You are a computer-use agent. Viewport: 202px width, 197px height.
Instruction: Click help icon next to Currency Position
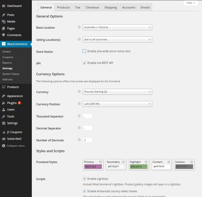click(79, 104)
